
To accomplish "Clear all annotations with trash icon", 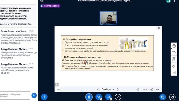I will click(174, 59).
